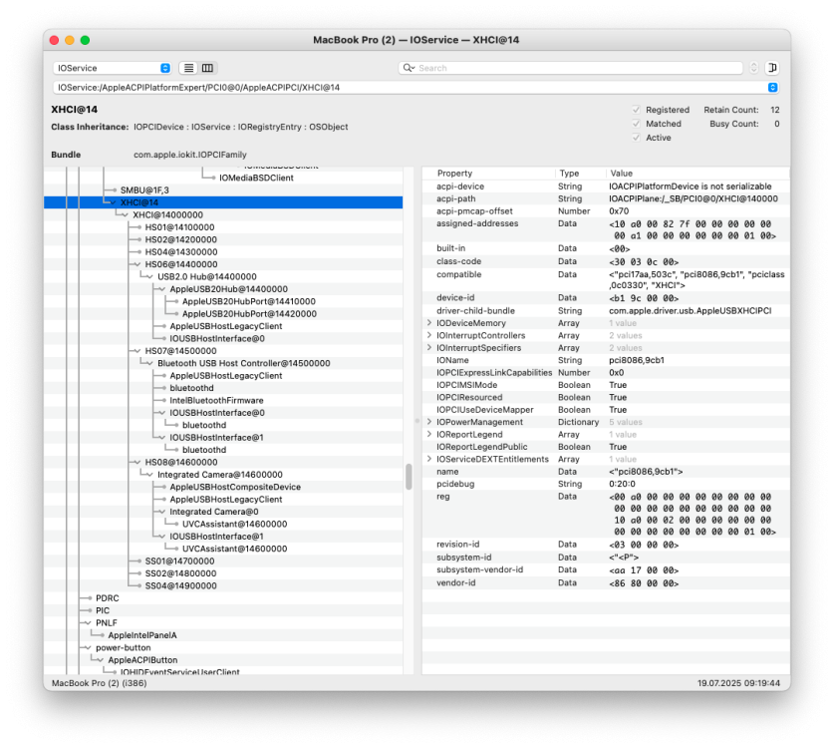Select the subsystem-vendor-id property row
The height and width of the screenshot is (748, 834).
tap(606, 569)
